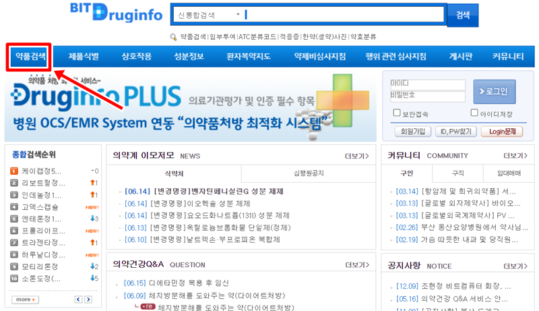
Task: Open the 임부투여 quick link
Action: pos(222,37)
